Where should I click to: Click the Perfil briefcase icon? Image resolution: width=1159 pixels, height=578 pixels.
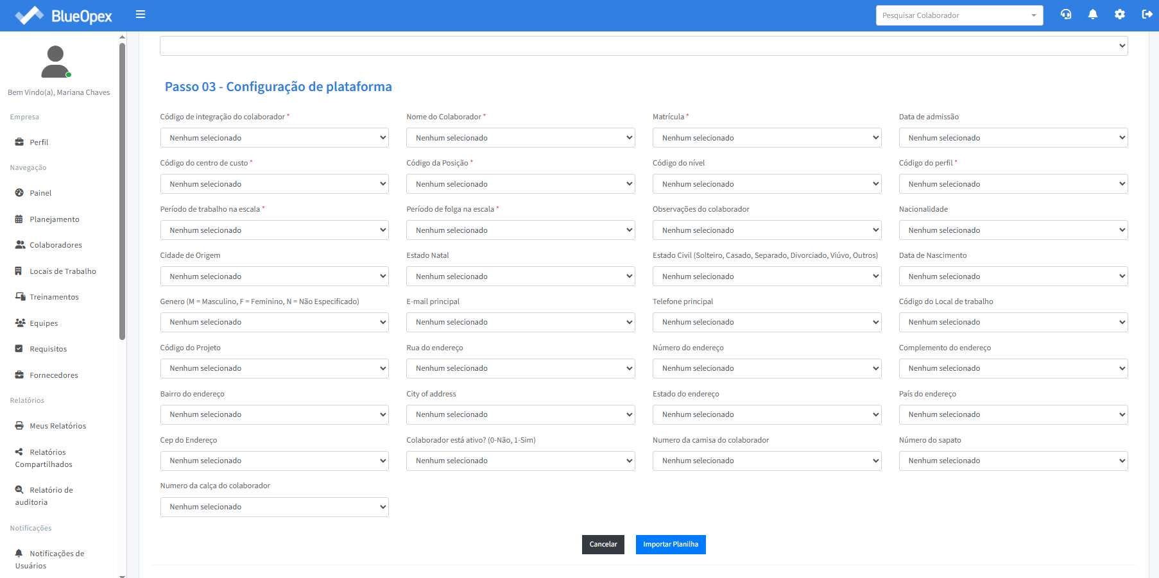pos(19,142)
